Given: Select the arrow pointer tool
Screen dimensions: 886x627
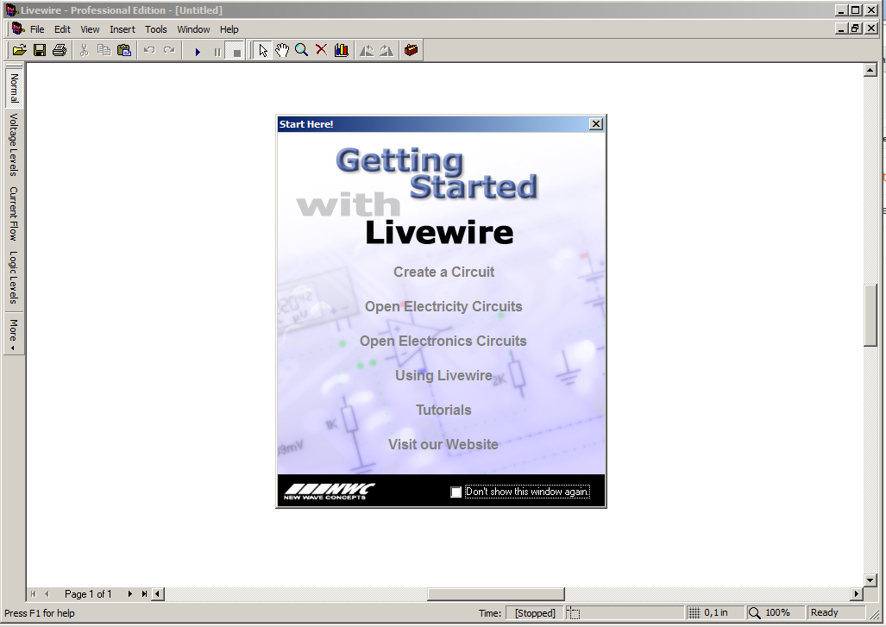Looking at the screenshot, I should click(263, 50).
